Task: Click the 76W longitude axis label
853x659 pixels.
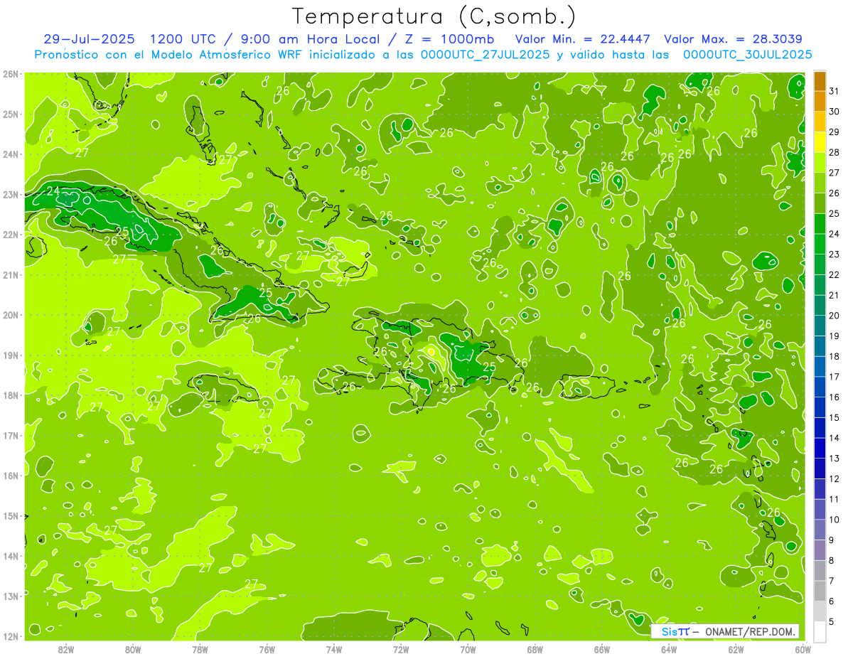Action: [267, 649]
